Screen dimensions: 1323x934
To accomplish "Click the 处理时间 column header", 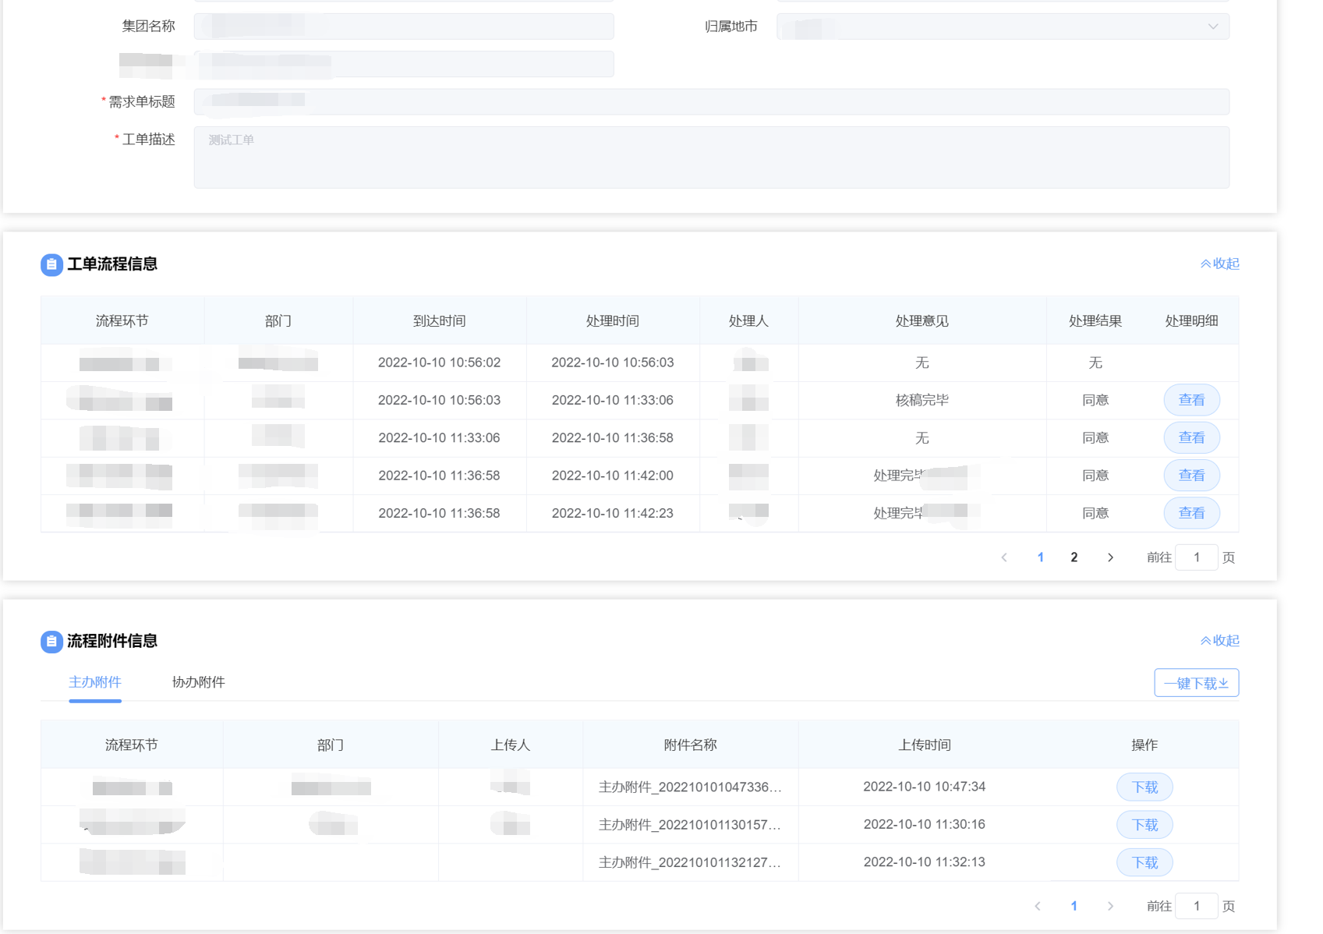I will click(x=613, y=321).
